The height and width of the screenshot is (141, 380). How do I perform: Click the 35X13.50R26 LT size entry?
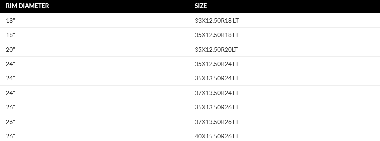217,107
